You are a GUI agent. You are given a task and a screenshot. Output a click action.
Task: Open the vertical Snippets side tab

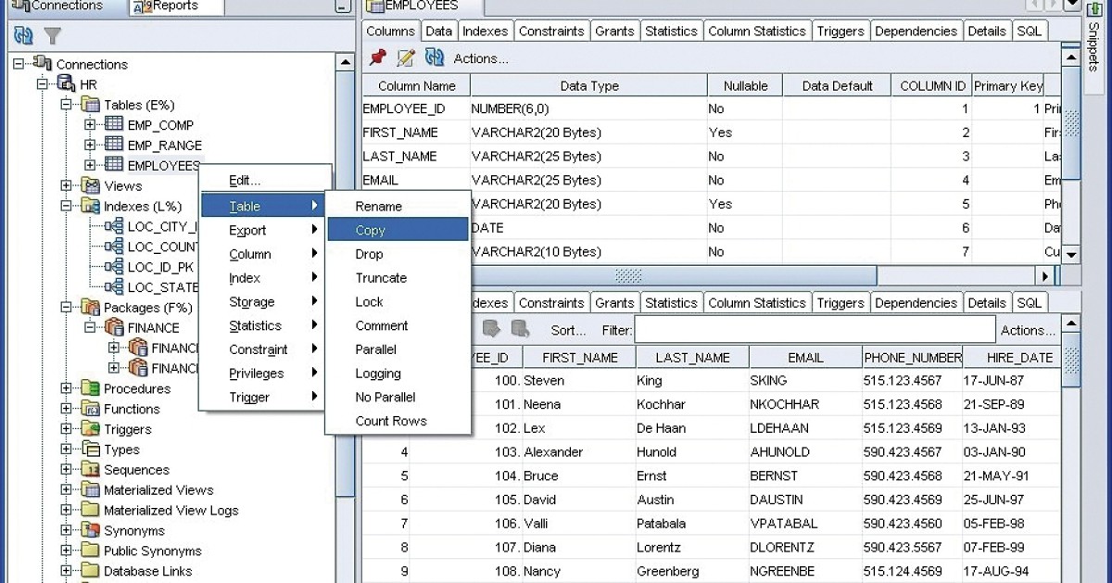click(1093, 46)
